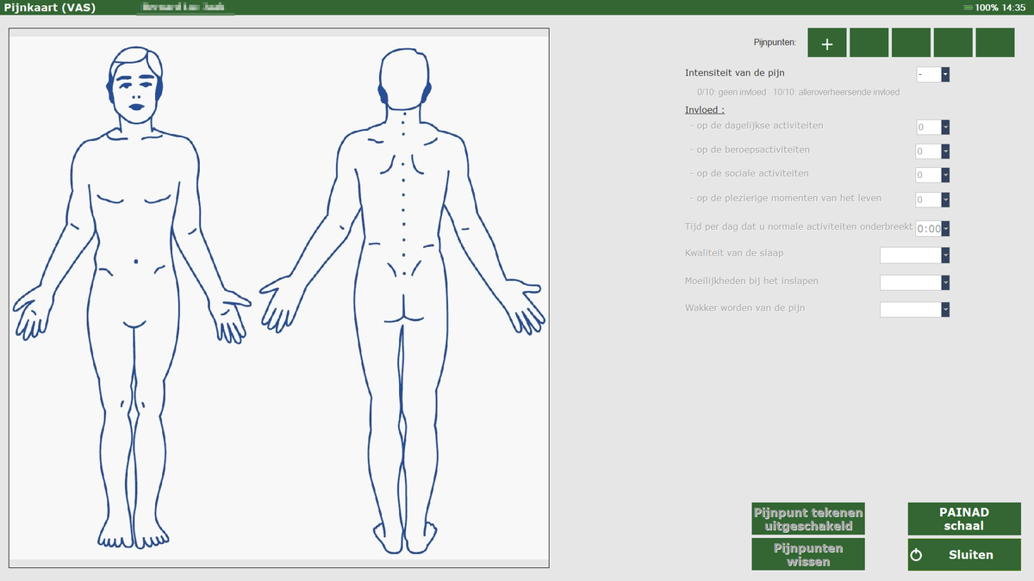Expand the beroepsactiviteiten score dropdown

pyautogui.click(x=933, y=151)
